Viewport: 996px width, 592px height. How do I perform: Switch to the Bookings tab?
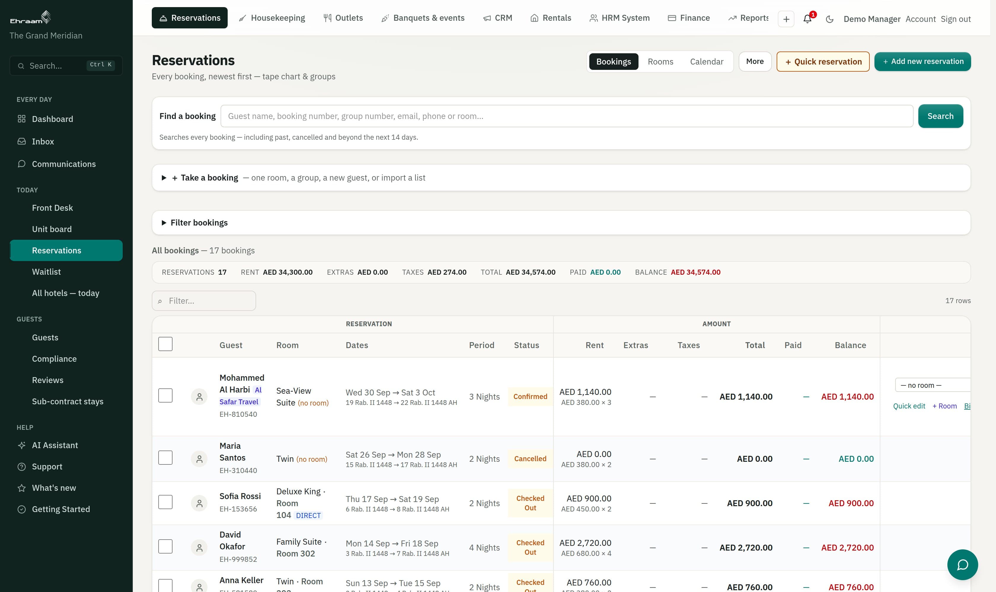[613, 62]
